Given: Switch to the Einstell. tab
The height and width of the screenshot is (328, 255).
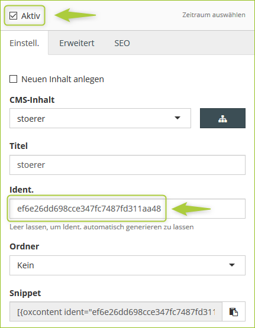Looking at the screenshot, I should 24,43.
